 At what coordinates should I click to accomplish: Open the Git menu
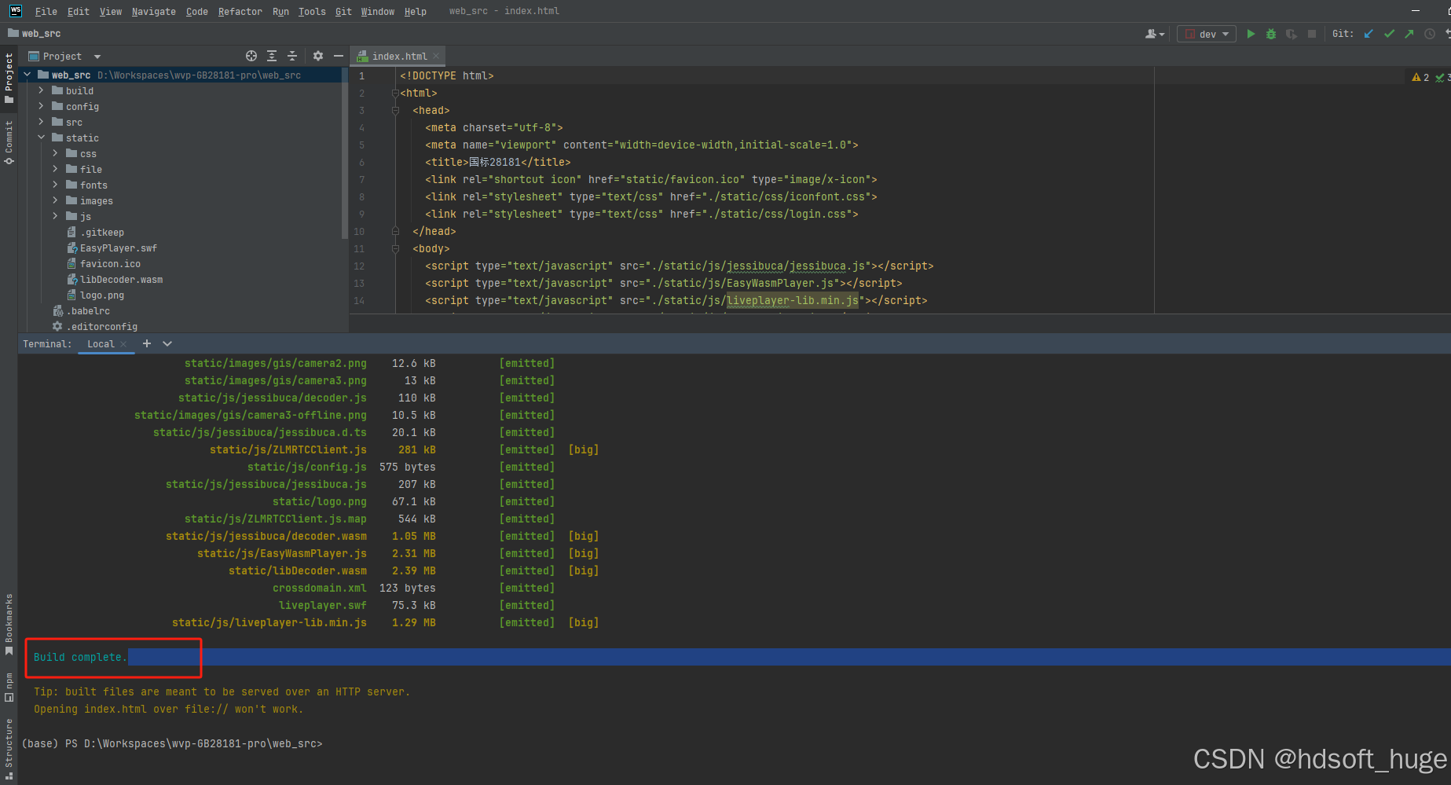point(343,11)
